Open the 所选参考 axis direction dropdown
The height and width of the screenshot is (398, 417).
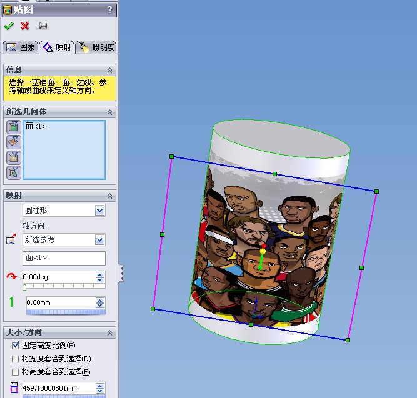pos(100,240)
